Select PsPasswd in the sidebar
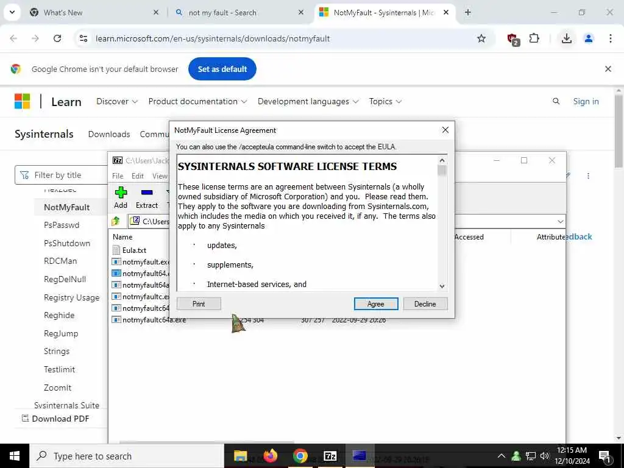 62,225
